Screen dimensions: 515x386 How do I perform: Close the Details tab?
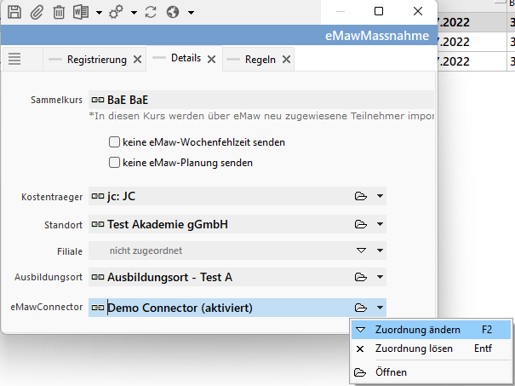click(212, 60)
